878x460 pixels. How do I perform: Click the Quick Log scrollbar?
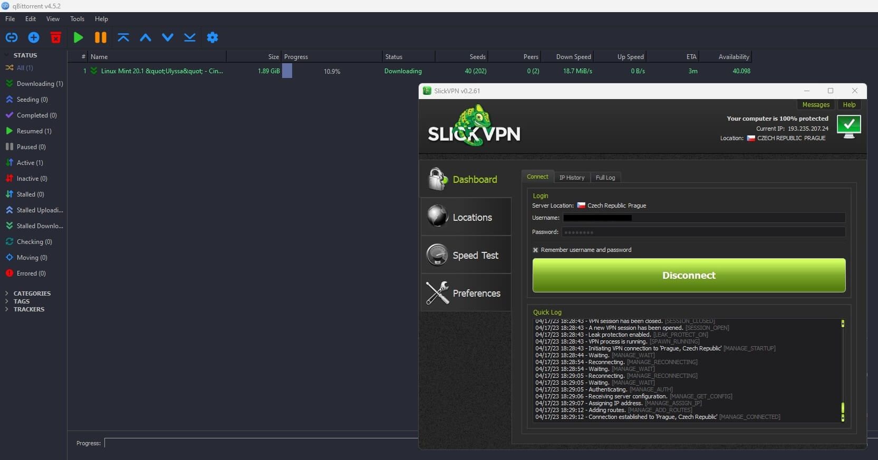click(x=843, y=370)
